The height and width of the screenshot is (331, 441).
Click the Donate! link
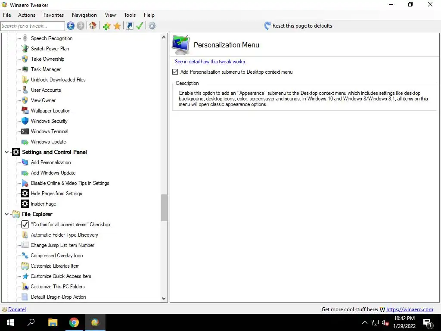tap(17, 309)
